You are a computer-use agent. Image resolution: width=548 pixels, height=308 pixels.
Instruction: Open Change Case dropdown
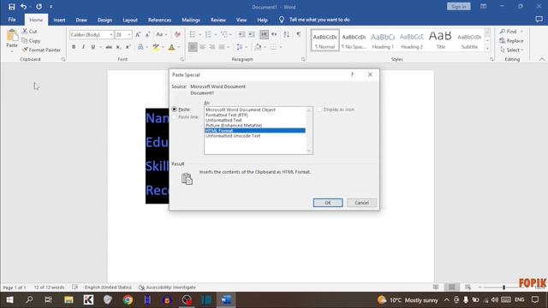[x=161, y=34]
